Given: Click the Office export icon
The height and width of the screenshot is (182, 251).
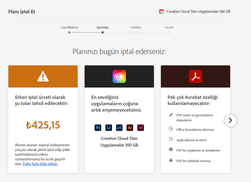Looking at the screenshot, I should coord(171,129).
